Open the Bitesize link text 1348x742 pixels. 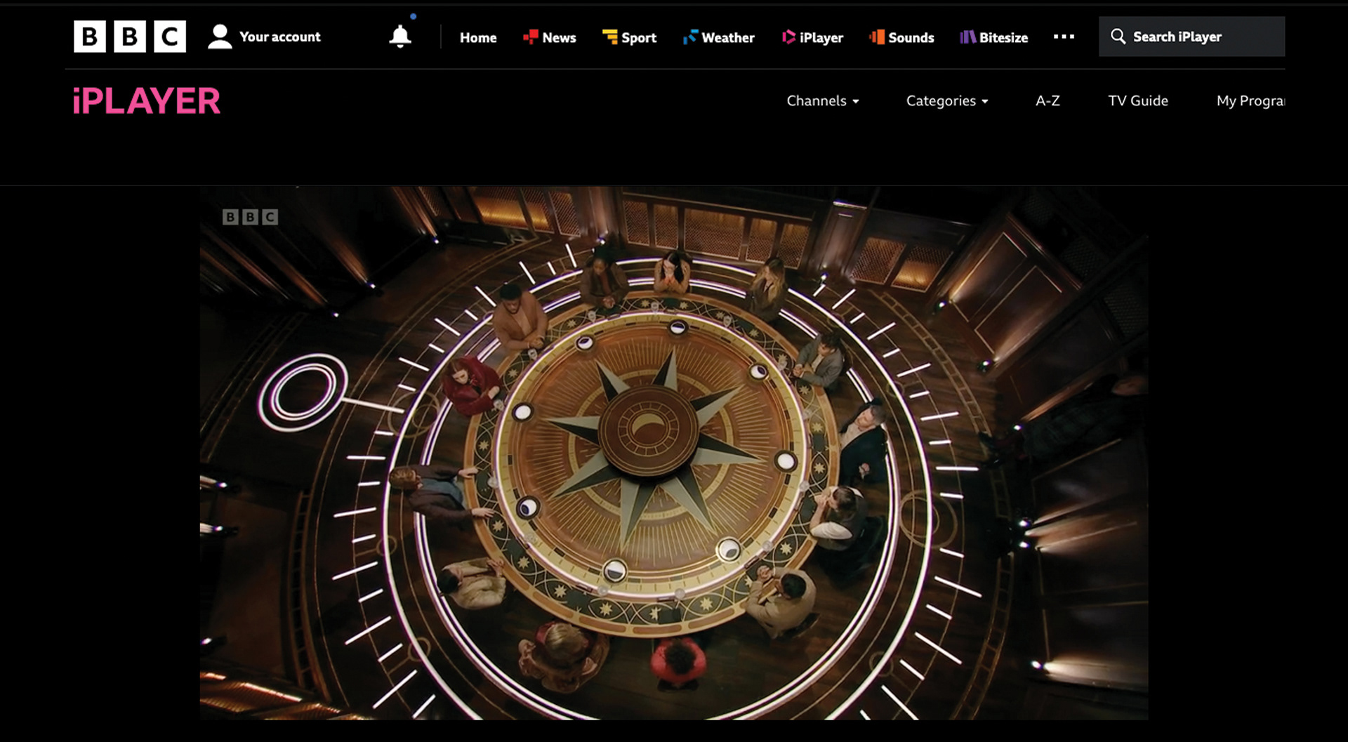1004,37
